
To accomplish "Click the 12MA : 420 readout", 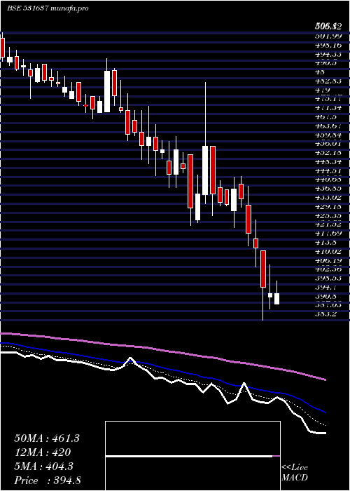I will [x=43, y=452].
